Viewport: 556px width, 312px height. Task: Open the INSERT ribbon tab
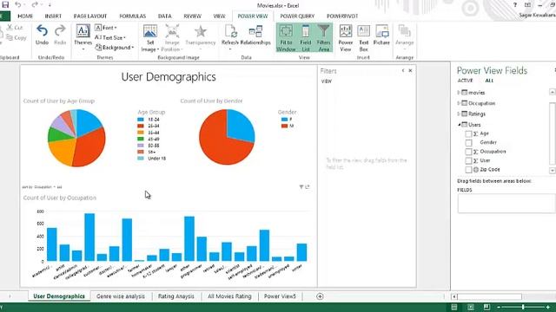pos(53,16)
